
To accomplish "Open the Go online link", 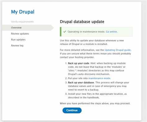I will coord(112,32).
